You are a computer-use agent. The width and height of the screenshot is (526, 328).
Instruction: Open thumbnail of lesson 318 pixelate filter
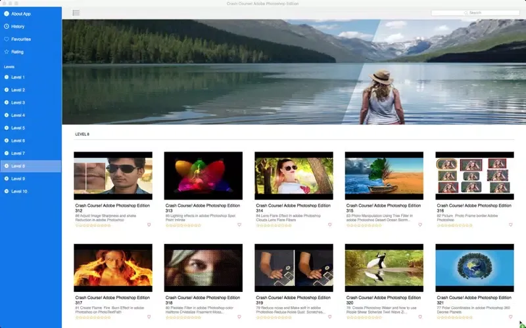coord(203,268)
